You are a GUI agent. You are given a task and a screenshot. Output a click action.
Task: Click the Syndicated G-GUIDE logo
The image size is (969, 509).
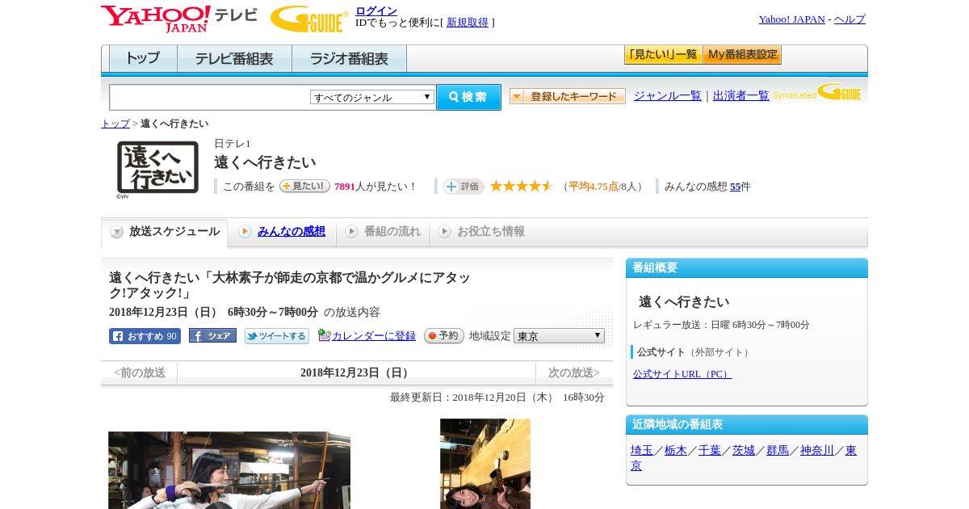click(x=817, y=93)
